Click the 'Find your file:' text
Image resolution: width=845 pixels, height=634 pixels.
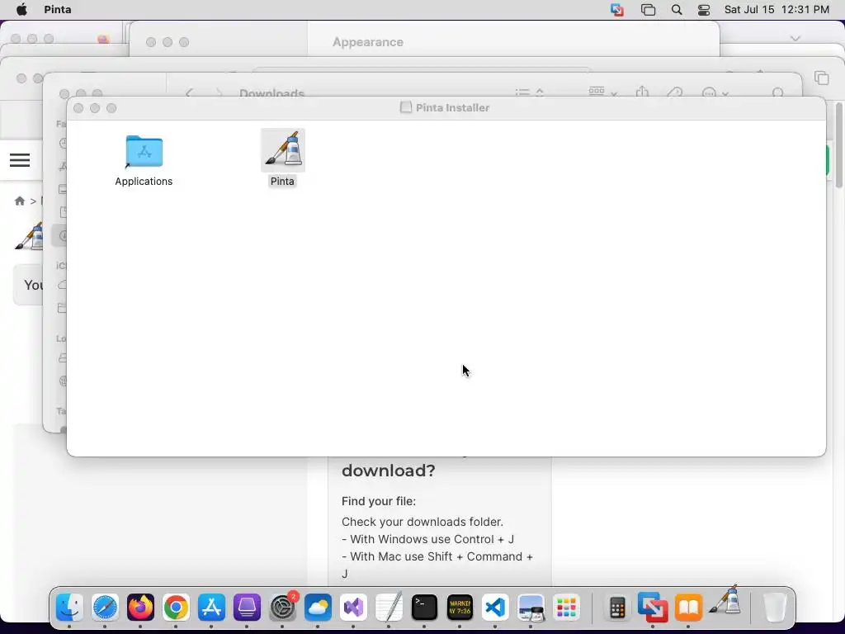(x=378, y=501)
